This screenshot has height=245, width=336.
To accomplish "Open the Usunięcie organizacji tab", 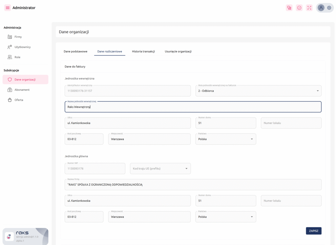I will [x=178, y=52].
